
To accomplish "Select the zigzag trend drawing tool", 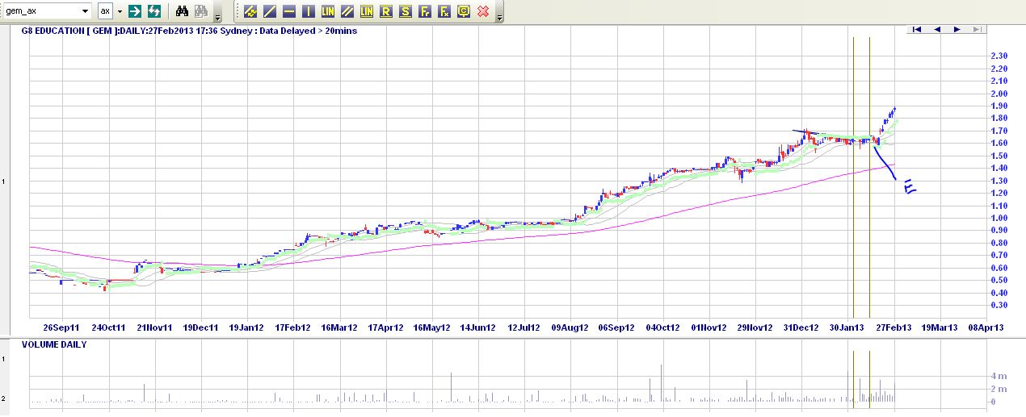I will click(250, 11).
